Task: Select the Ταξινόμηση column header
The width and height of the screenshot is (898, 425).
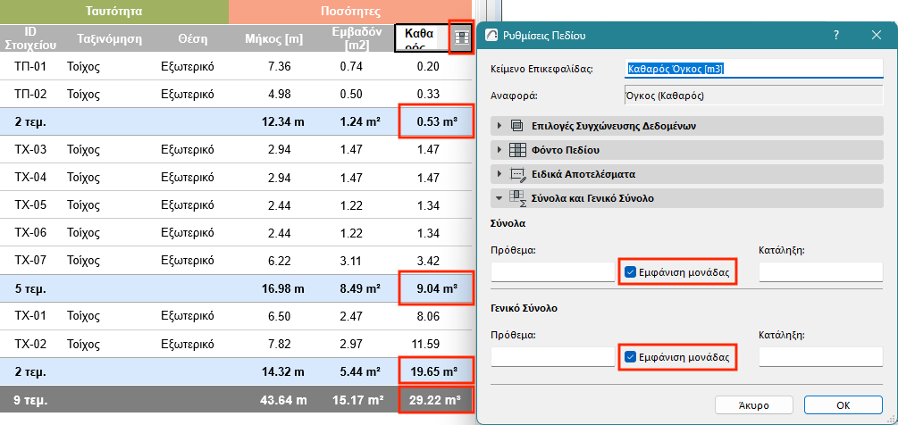Action: (x=109, y=39)
